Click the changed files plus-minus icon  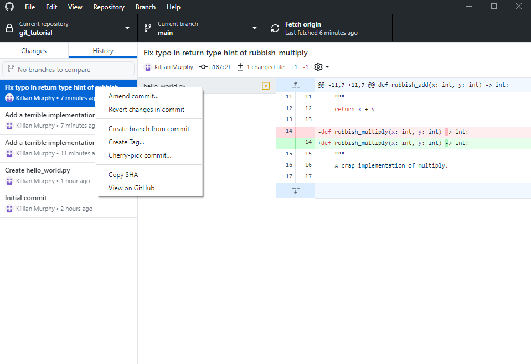tap(240, 67)
